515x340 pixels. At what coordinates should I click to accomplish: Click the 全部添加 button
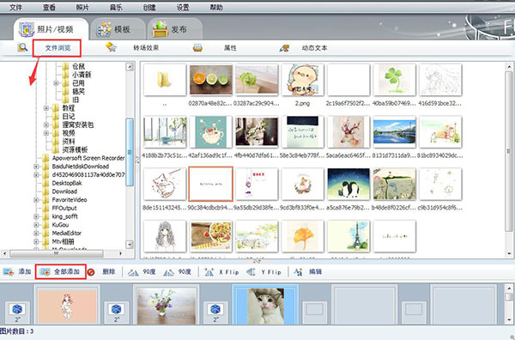coord(61,272)
